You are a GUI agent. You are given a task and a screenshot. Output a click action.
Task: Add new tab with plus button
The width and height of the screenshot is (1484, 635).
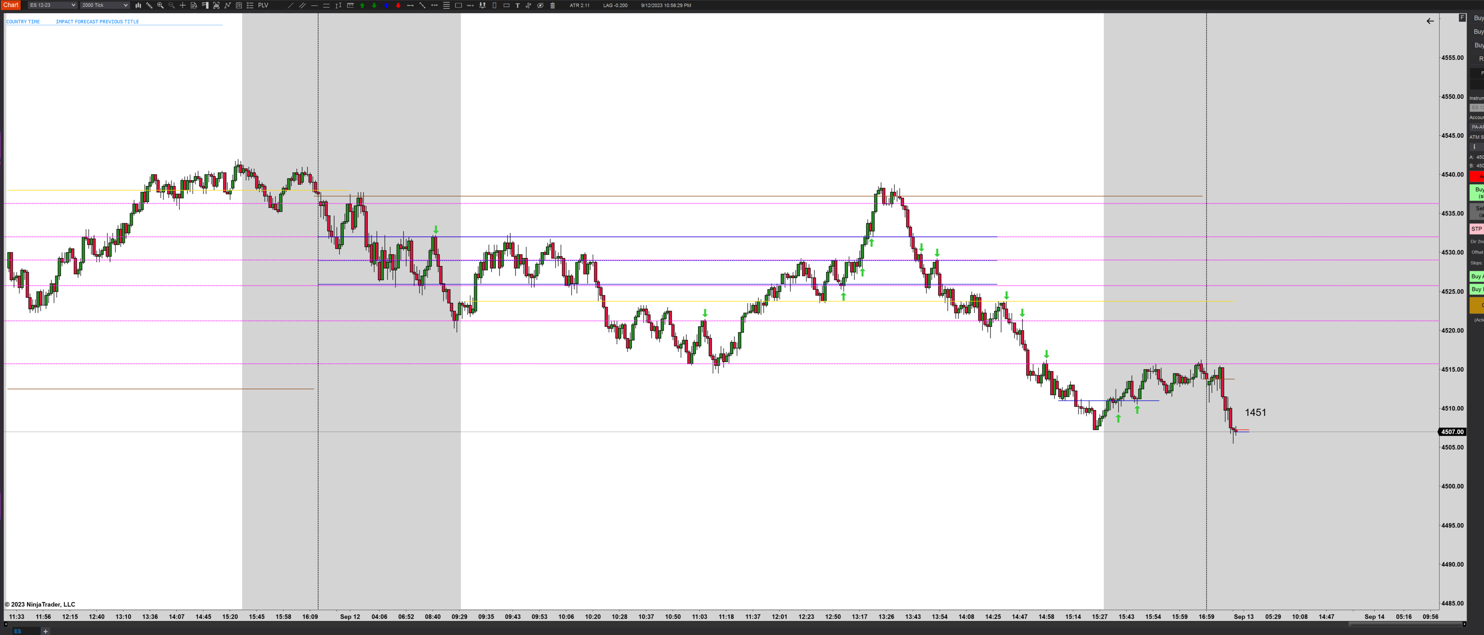click(46, 631)
